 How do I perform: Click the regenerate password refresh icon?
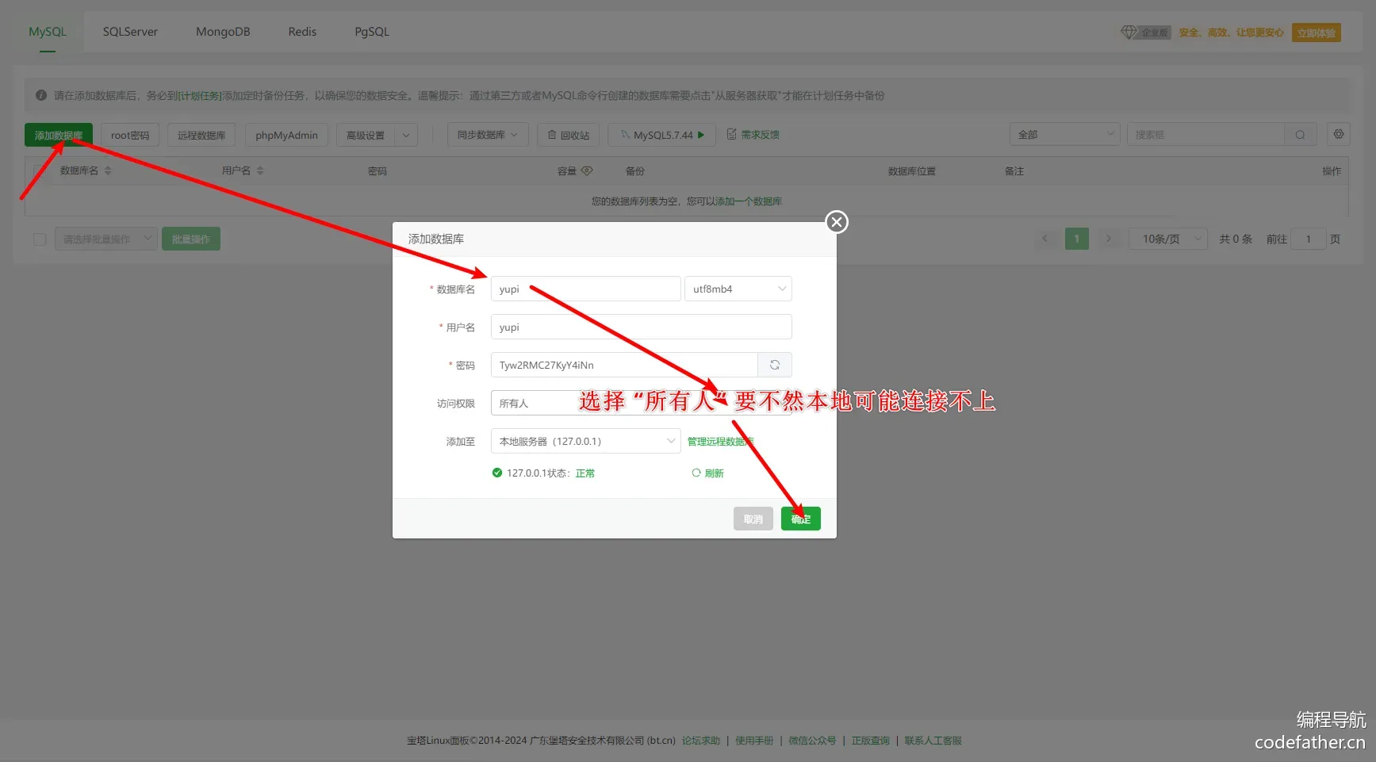(774, 365)
